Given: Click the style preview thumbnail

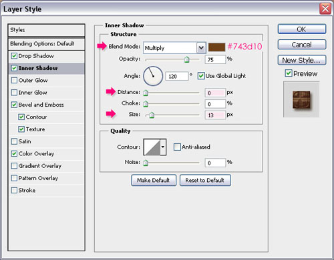Looking at the screenshot, I should [x=301, y=99].
